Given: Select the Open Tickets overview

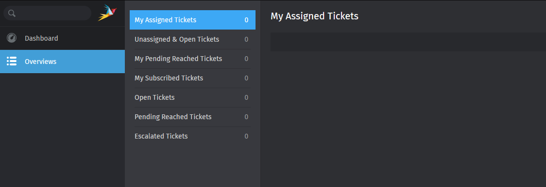Looking at the screenshot, I should pos(192,97).
